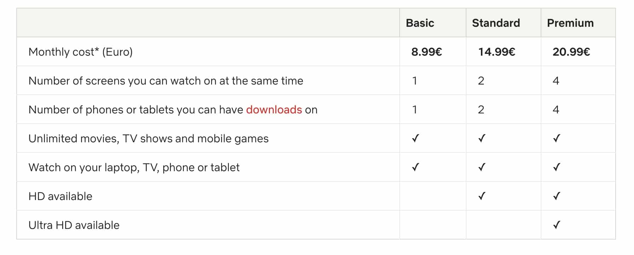Click the Monthly cost* (Euro) label
The height and width of the screenshot is (255, 634).
pyautogui.click(x=81, y=52)
